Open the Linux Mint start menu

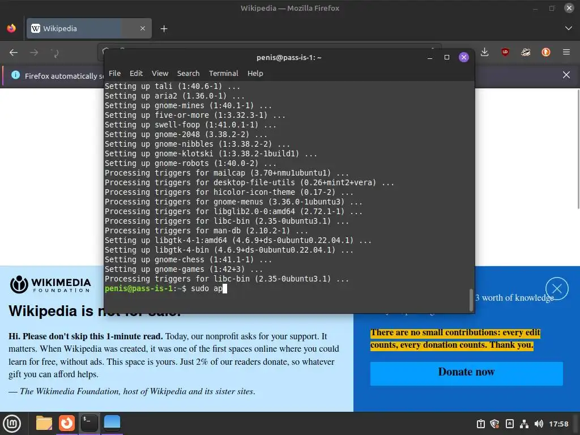pyautogui.click(x=12, y=424)
